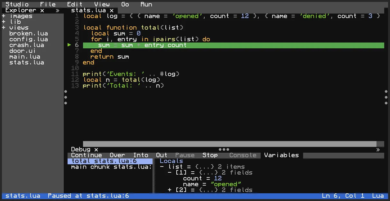Close the Debug panel tab
390x201 pixels.
[x=96, y=149]
